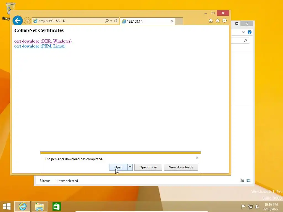Open a new tab in Internet Explorer

179,21
